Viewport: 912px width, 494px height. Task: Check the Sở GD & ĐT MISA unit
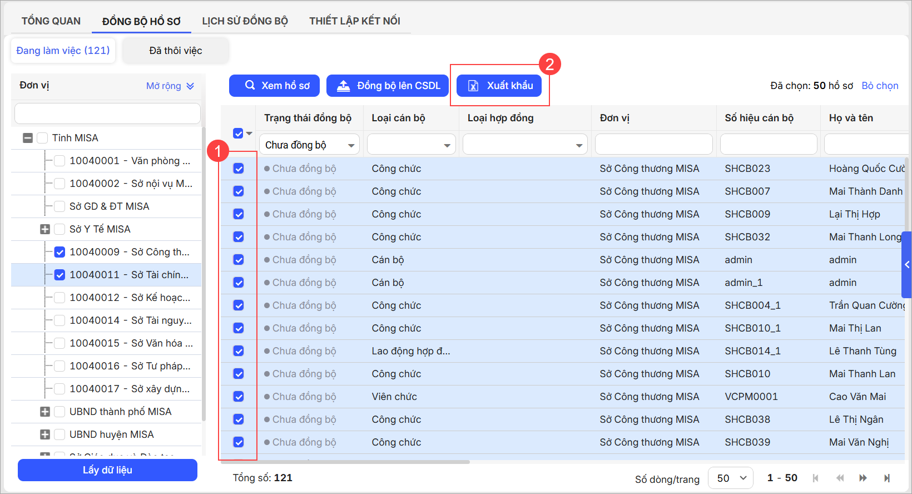(x=60, y=206)
